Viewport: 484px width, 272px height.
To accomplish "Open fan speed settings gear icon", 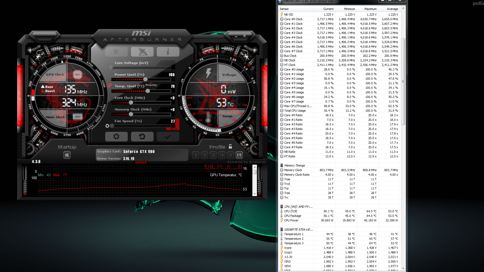I will point(107,126).
